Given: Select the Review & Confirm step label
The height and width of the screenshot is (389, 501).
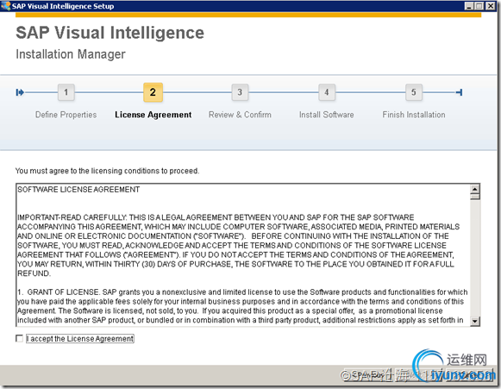Looking at the screenshot, I should 240,115.
